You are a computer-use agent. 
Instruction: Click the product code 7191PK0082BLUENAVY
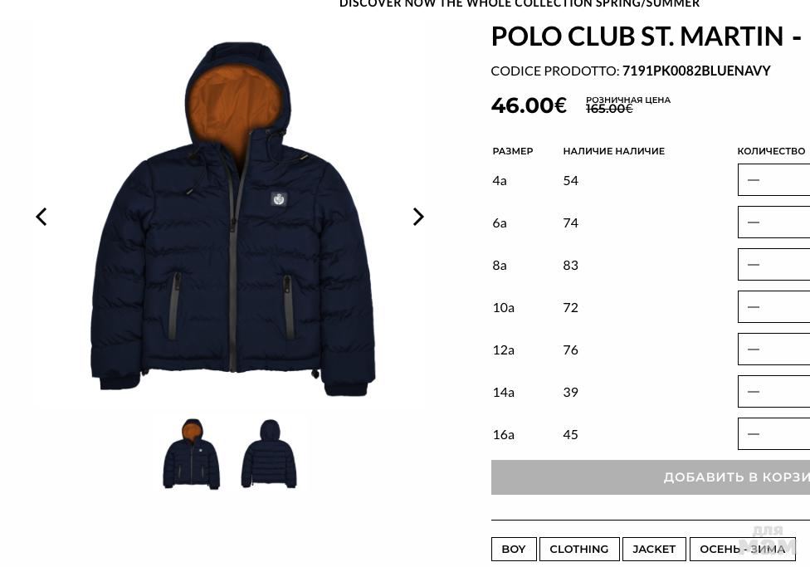(x=696, y=71)
